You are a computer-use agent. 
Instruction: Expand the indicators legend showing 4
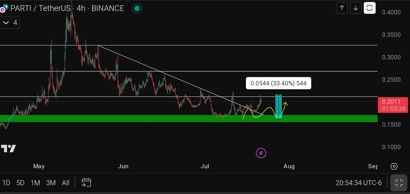coord(10,23)
